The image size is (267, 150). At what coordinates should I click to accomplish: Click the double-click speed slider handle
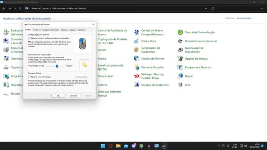pyautogui.click(x=57, y=66)
